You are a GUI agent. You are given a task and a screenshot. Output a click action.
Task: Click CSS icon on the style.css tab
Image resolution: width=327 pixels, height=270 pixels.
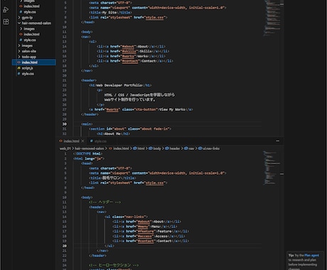pos(91,141)
